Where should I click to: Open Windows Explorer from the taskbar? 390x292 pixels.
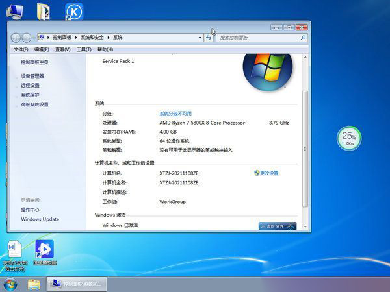34,285
